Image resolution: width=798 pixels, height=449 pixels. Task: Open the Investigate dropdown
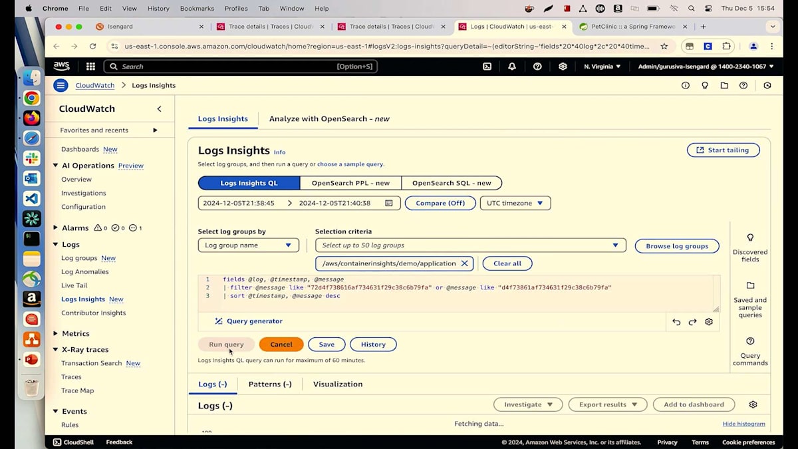click(x=528, y=404)
